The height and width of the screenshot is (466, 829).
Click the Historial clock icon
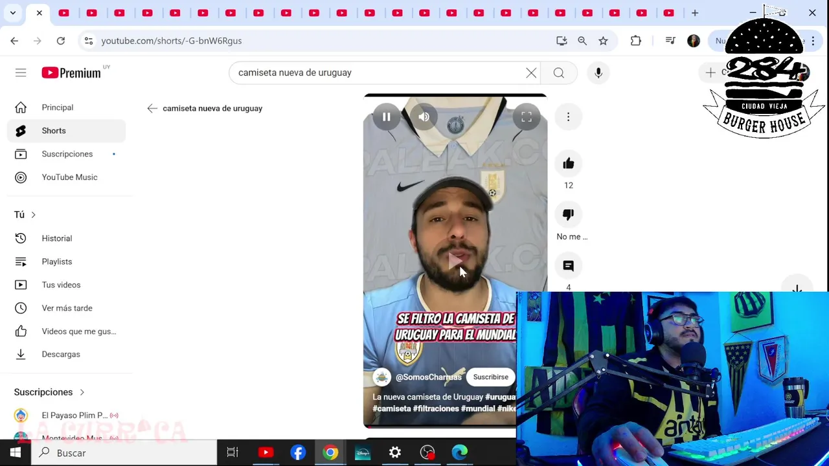click(21, 238)
